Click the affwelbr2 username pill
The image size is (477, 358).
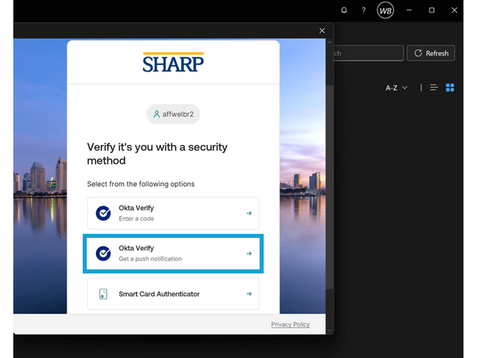coord(173,114)
